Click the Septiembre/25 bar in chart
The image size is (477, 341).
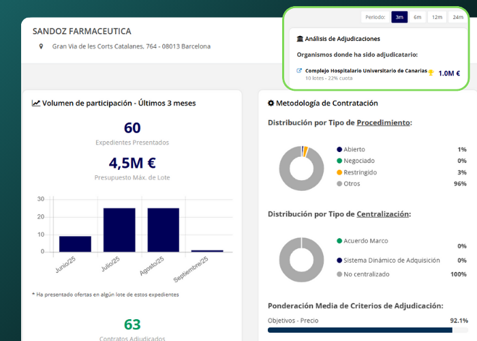tap(207, 251)
